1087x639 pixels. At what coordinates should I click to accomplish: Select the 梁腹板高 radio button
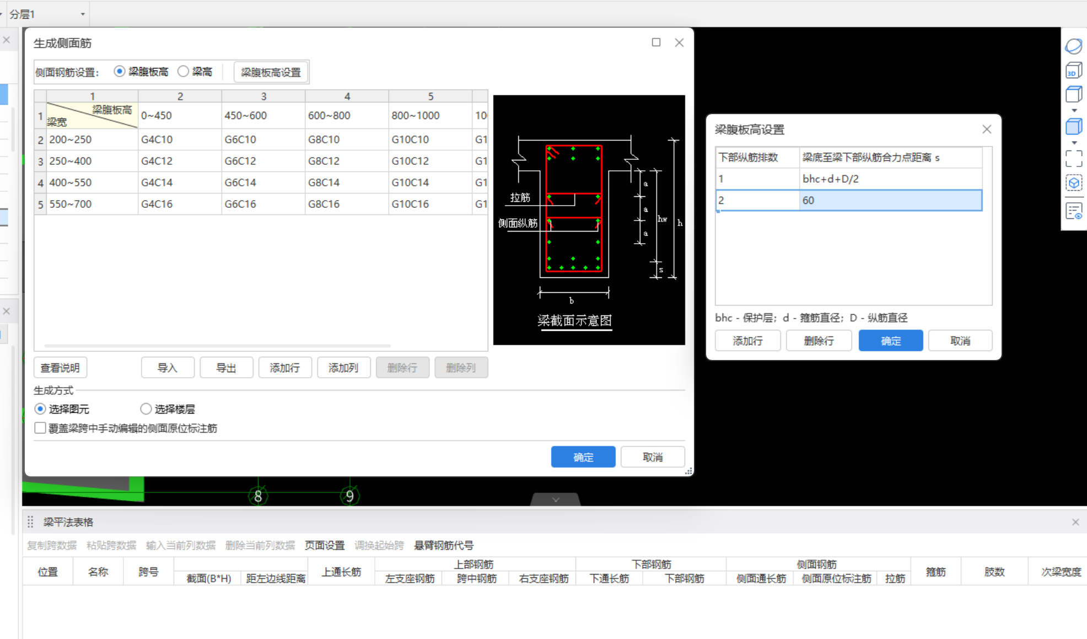pyautogui.click(x=119, y=71)
